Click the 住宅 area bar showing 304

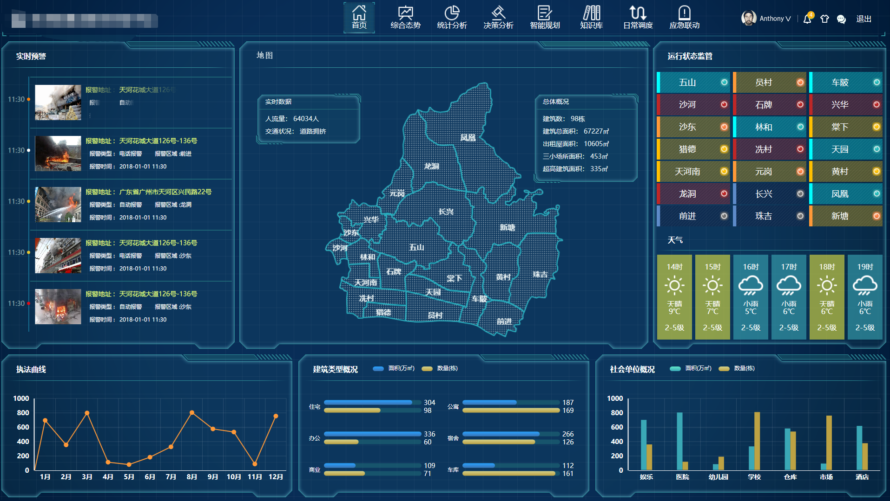coord(368,402)
